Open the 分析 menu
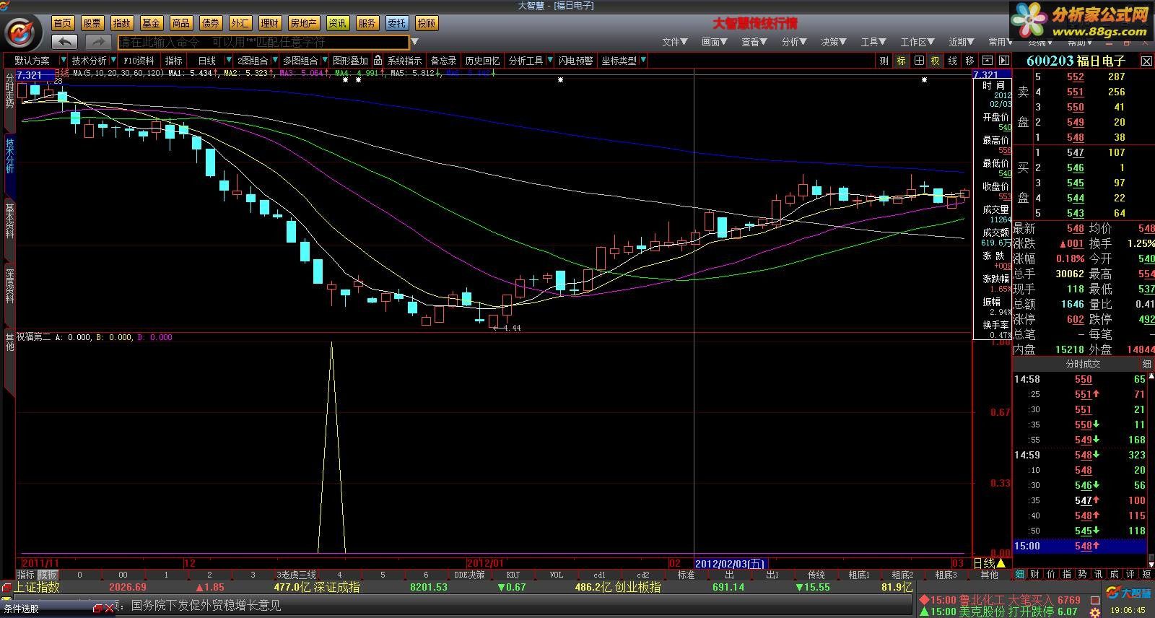 pyautogui.click(x=794, y=42)
